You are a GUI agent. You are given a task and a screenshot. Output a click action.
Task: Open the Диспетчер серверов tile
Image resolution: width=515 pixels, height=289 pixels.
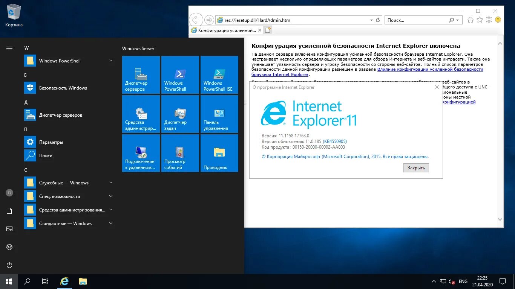(141, 75)
